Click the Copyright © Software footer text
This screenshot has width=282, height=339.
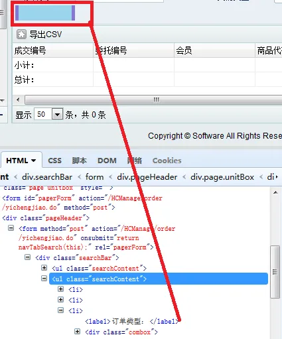(215, 136)
